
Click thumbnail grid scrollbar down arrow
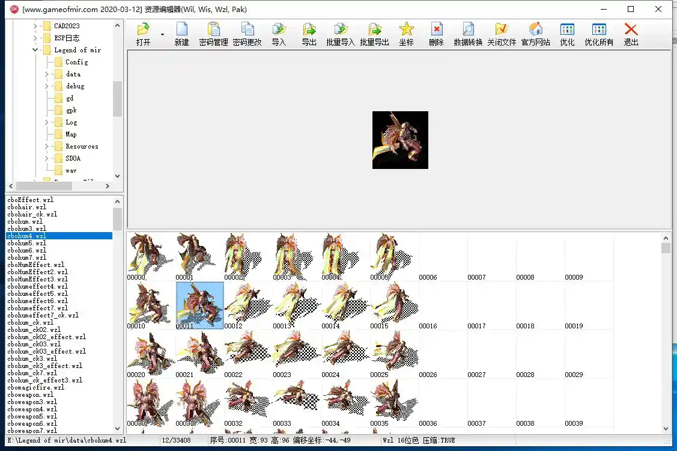[666, 429]
